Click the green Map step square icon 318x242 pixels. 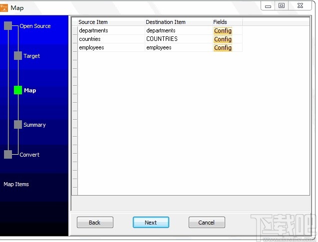(x=18, y=90)
